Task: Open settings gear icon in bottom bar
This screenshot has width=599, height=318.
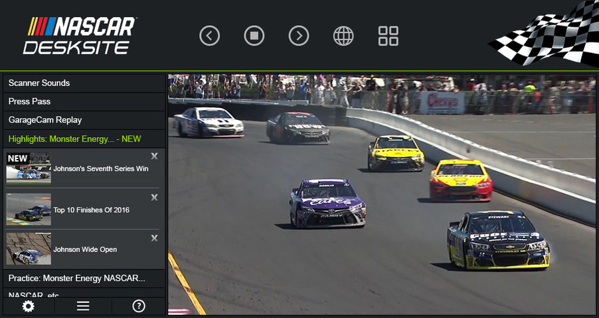Action: (x=28, y=306)
